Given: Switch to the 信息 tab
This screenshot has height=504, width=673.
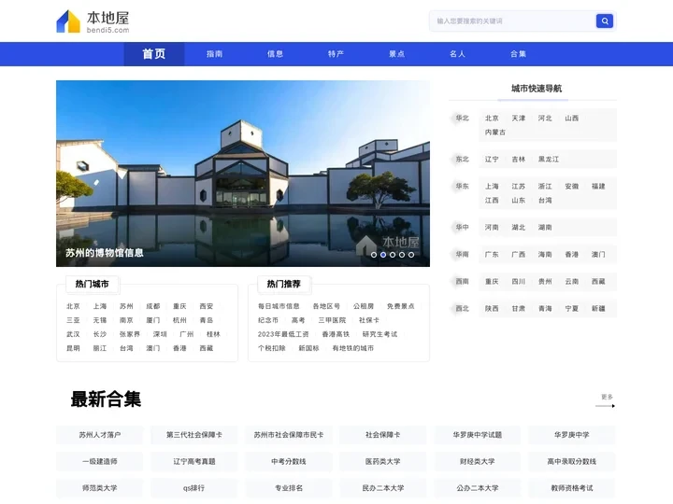Looking at the screenshot, I should pyautogui.click(x=275, y=54).
